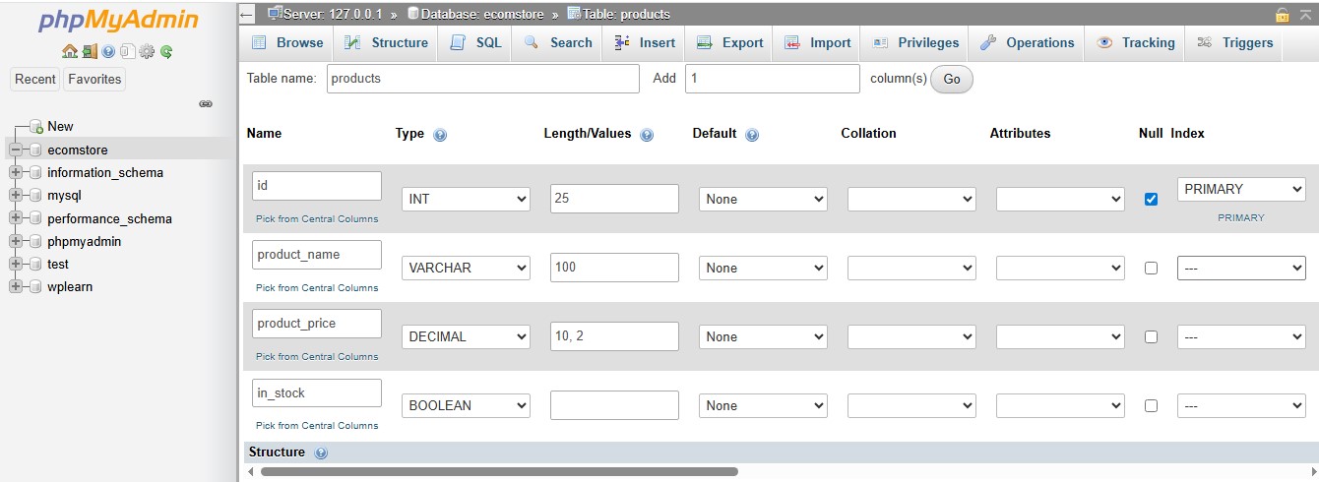
Task: Reload navigation panel with green refresh icon
Action: tap(166, 51)
